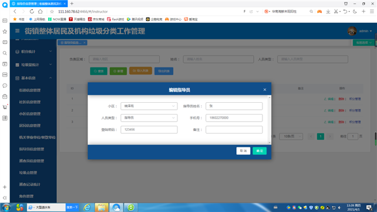Bookmark page with address bar star
The image size is (377, 212).
52,11
